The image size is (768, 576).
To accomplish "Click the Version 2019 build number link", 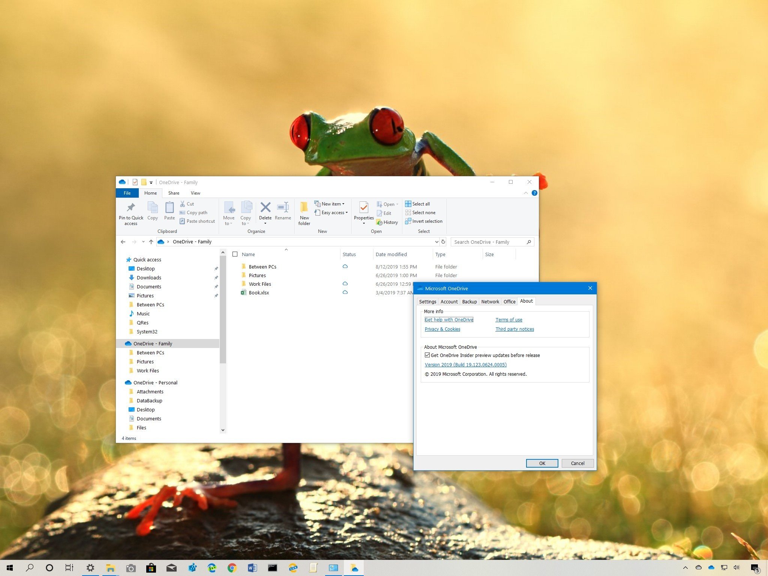I will [466, 364].
